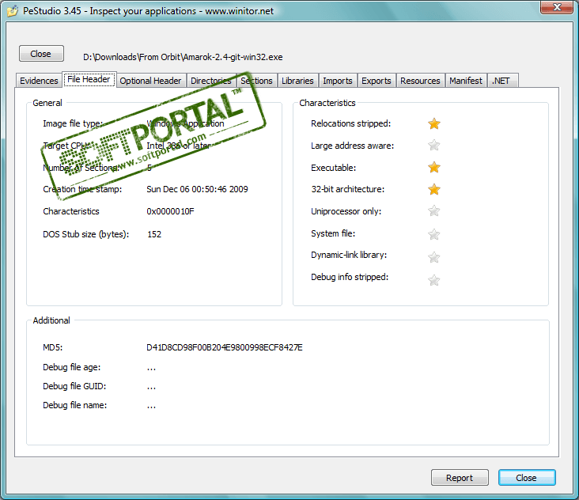Switch to the Imports tab
The width and height of the screenshot is (579, 500).
(x=338, y=81)
